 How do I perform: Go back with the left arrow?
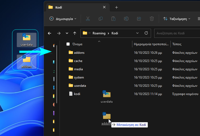click(x=50, y=33)
